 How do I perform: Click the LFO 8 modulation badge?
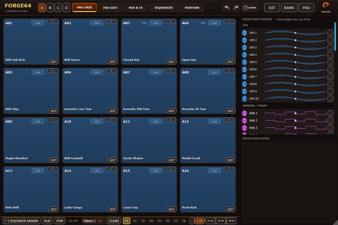click(244, 84)
